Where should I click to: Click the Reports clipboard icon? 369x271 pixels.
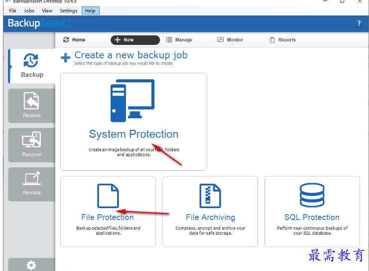click(272, 40)
